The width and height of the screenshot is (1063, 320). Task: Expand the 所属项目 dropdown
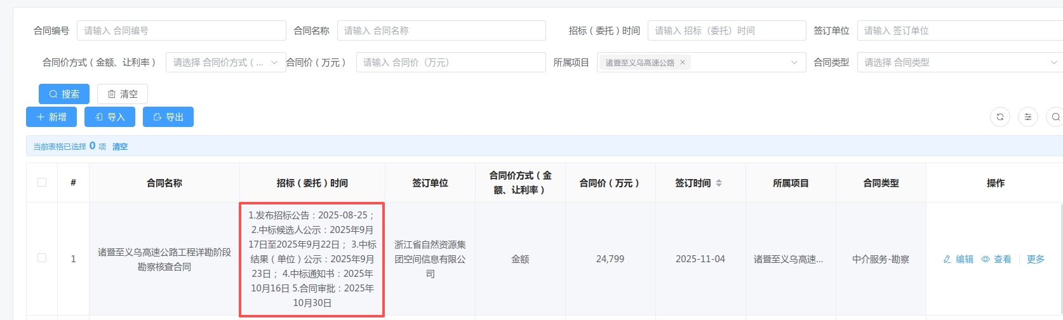[793, 62]
